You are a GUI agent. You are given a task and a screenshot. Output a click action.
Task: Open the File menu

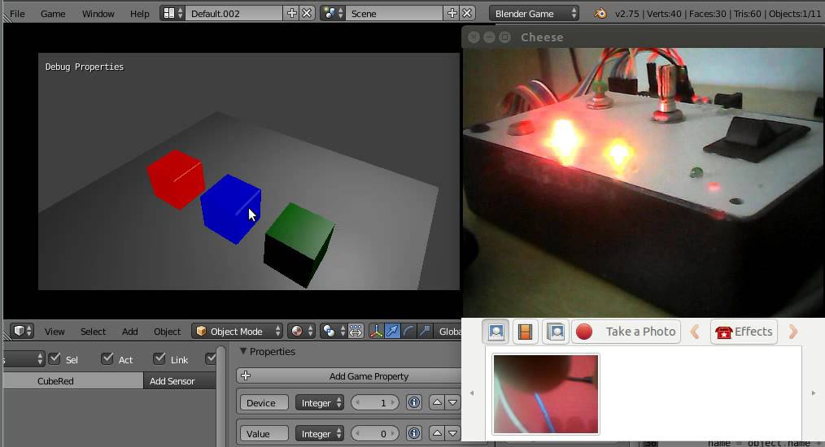17,14
